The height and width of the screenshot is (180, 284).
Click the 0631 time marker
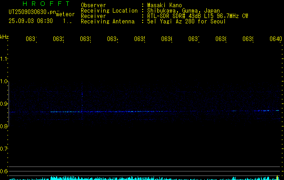31,39
